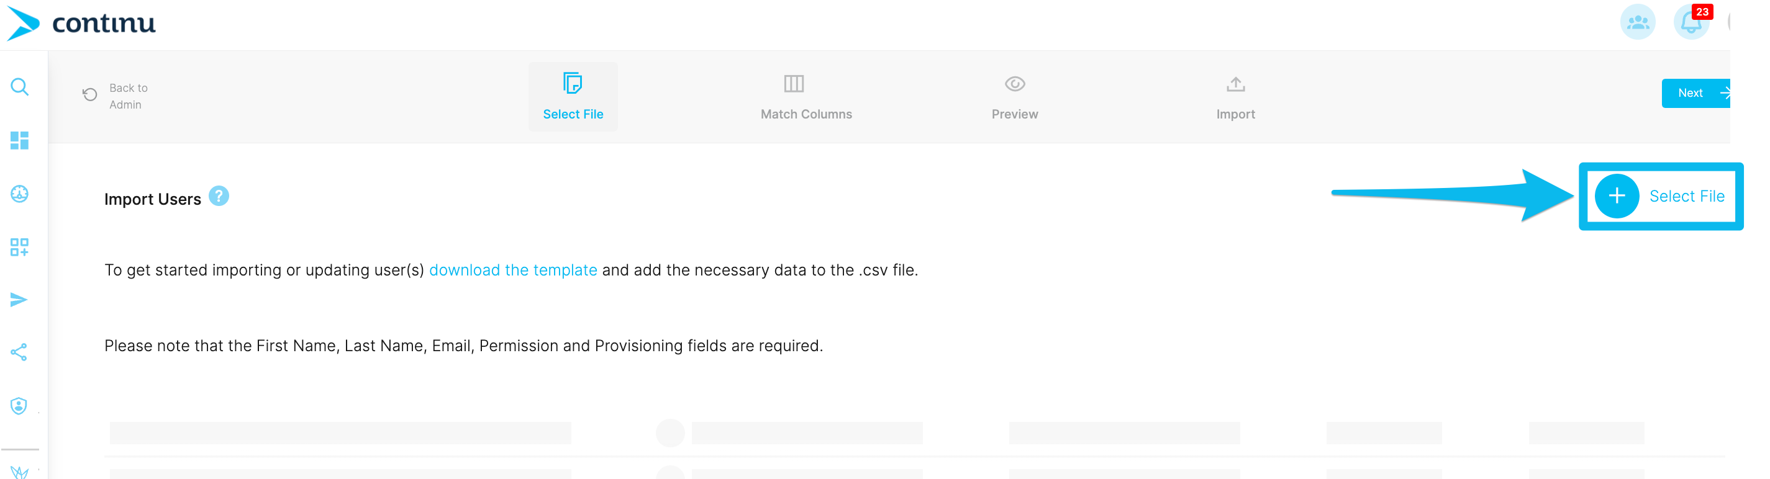
Task: Open the shield admin icon in sidebar
Action: click(x=19, y=406)
